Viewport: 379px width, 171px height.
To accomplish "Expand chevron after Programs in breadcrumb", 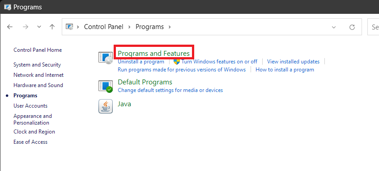I will 170,27.
